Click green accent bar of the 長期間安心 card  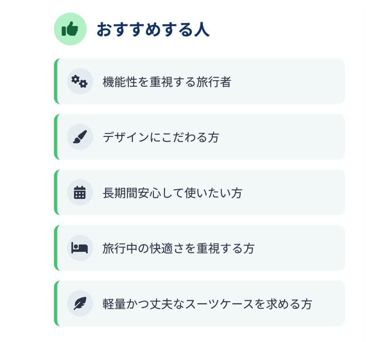[x=56, y=192]
